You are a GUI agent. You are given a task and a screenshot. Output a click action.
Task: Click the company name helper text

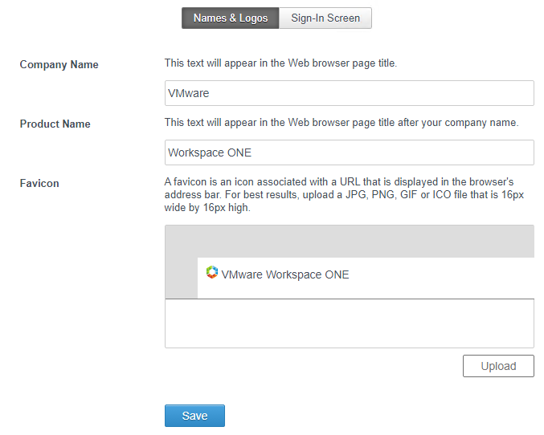[280, 63]
